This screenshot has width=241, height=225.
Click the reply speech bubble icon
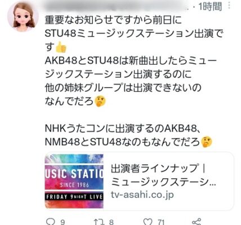pos(51,222)
